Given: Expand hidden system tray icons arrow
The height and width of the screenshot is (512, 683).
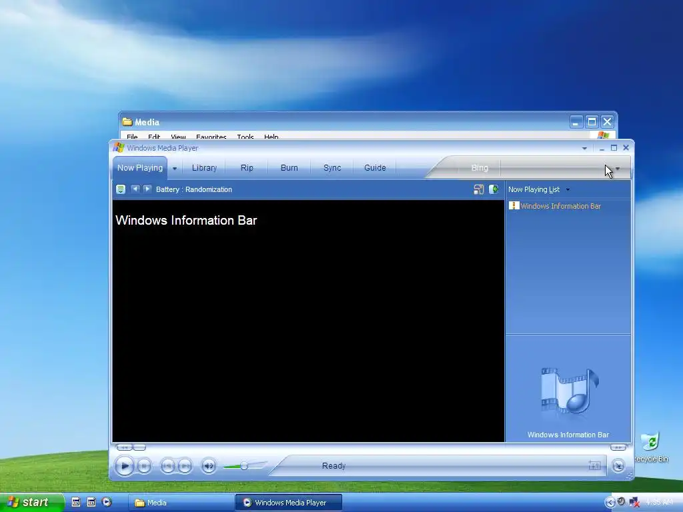Looking at the screenshot, I should pyautogui.click(x=610, y=503).
